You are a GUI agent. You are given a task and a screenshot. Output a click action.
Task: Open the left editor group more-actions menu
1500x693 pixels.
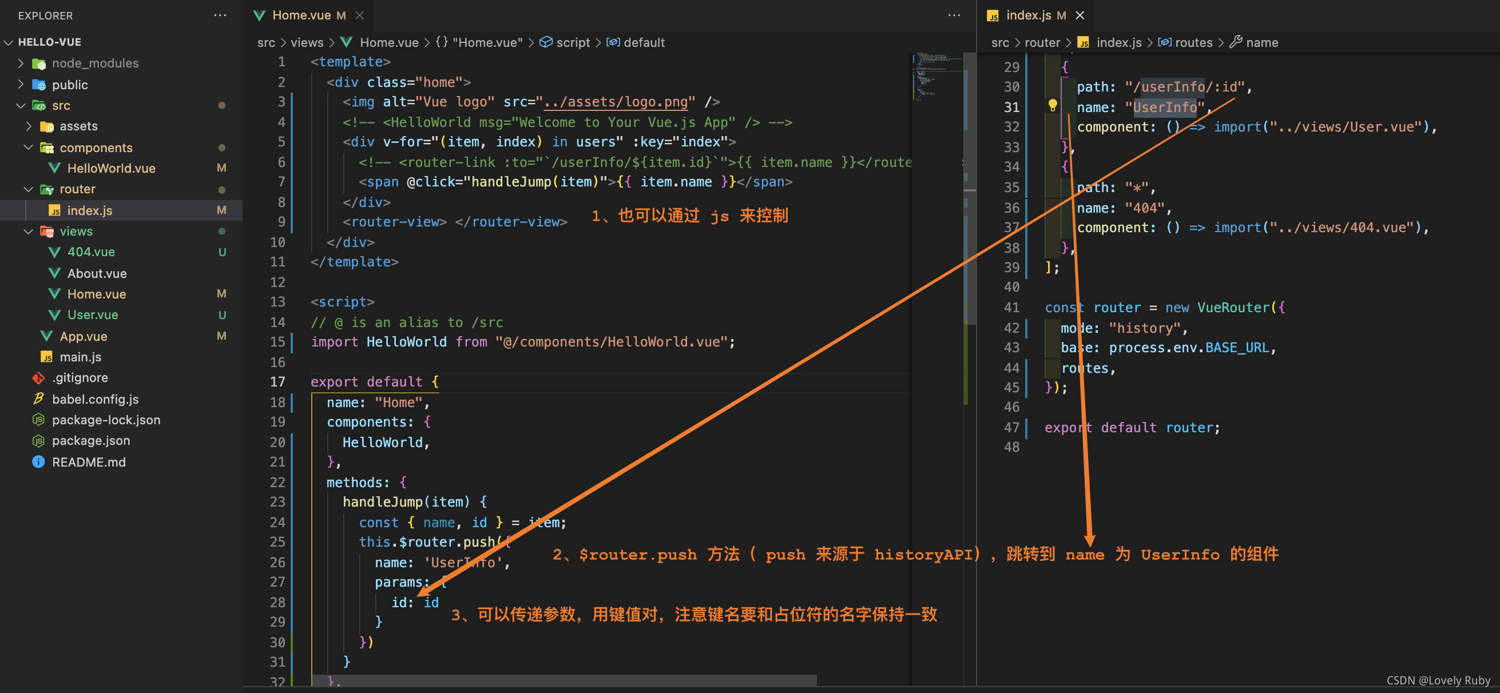click(954, 15)
